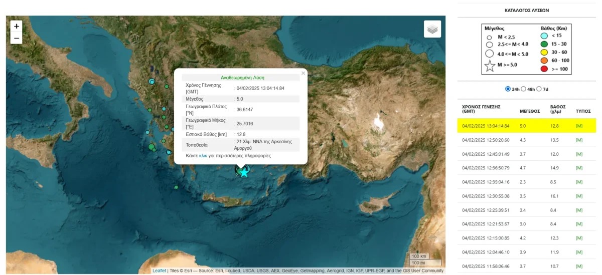Open [M] type link for 11:58:06.46 event
Screen dimensions: 602x275
click(x=579, y=266)
